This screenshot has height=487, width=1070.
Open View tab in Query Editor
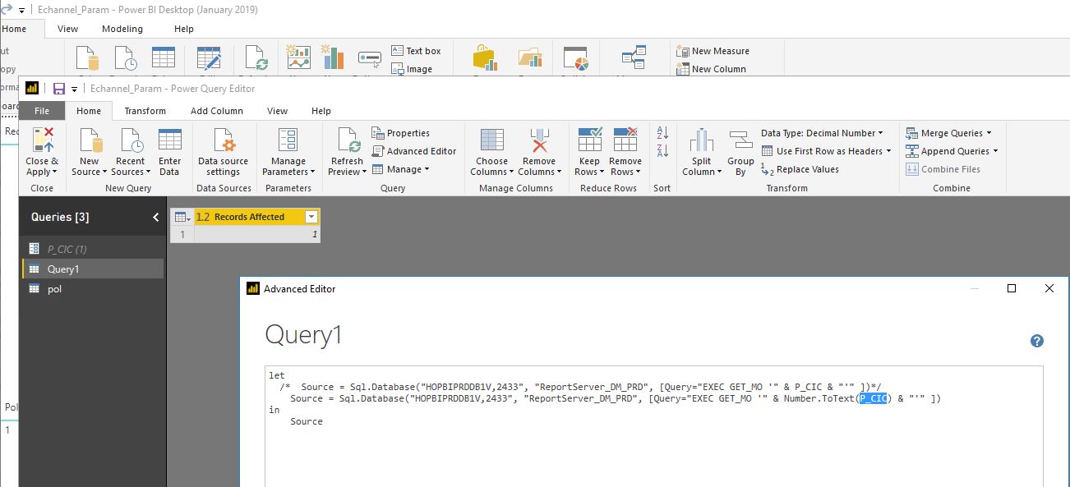point(278,111)
